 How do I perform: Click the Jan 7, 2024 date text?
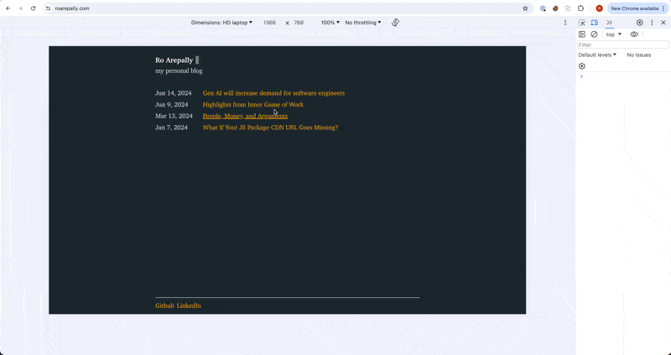171,128
